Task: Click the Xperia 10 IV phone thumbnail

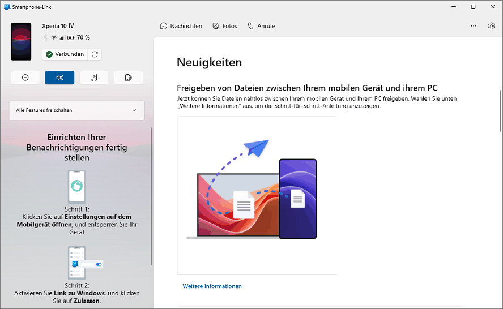Action: click(x=21, y=41)
